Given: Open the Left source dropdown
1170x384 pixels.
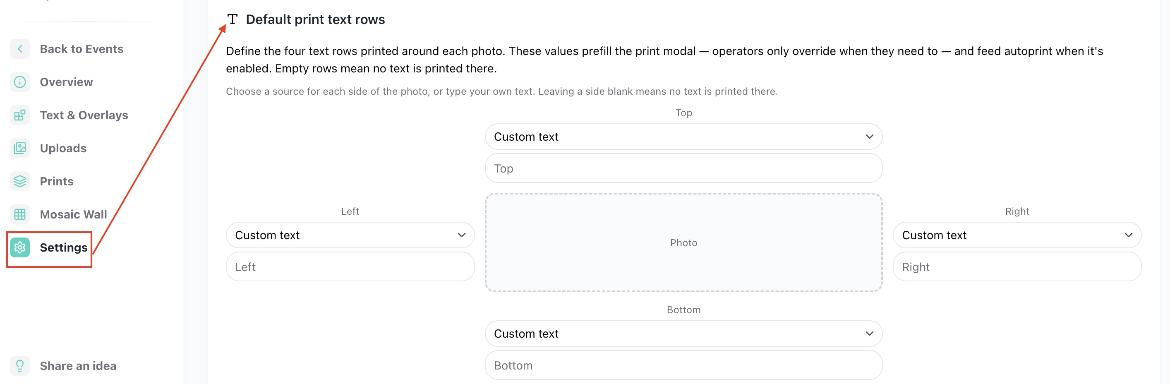Looking at the screenshot, I should (x=350, y=235).
